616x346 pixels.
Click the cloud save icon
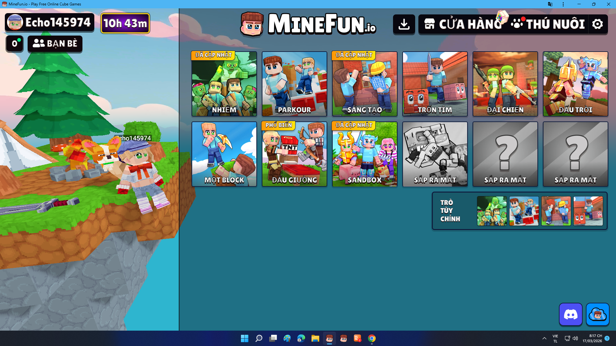(x=597, y=314)
